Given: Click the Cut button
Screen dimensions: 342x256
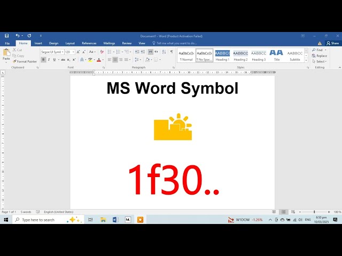Looking at the screenshot, I should pyautogui.click(x=18, y=50).
